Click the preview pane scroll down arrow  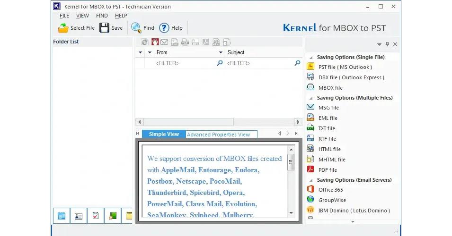point(291,213)
